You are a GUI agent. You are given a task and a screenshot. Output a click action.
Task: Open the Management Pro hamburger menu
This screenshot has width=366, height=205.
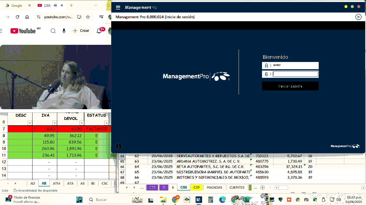tap(118, 8)
